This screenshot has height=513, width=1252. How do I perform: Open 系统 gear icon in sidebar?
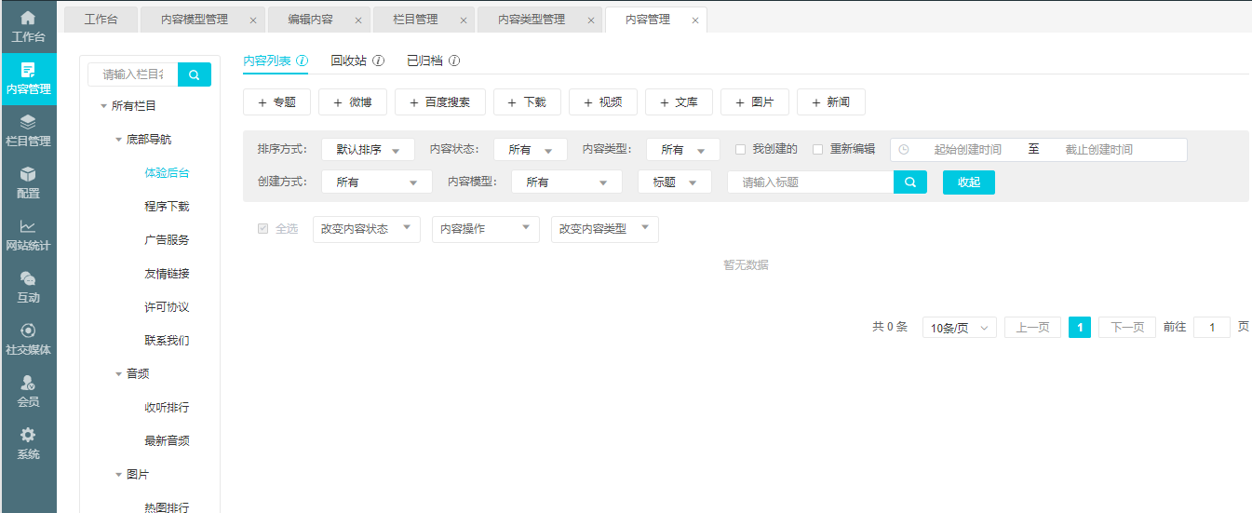(x=28, y=435)
